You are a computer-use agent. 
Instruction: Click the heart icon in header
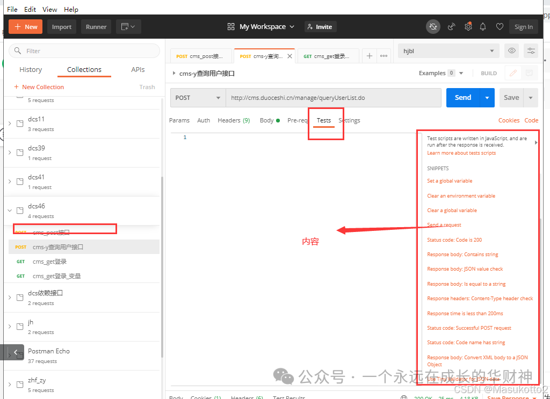click(500, 27)
